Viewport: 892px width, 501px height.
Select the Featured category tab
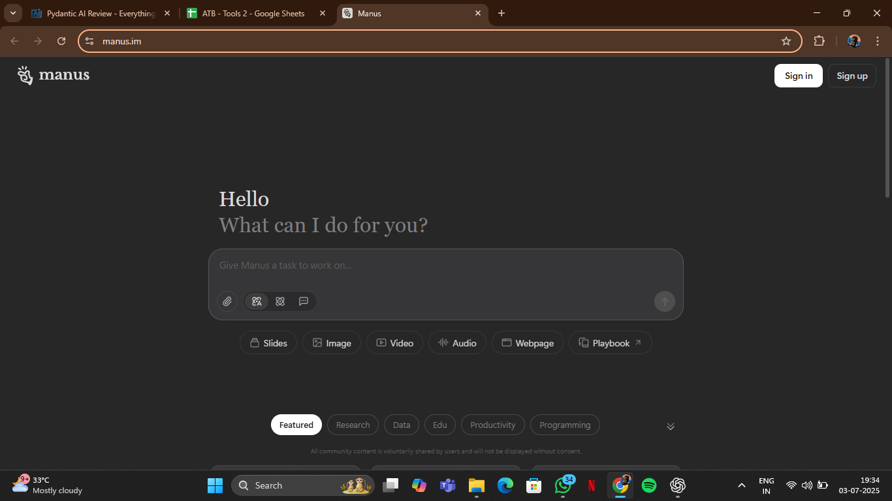(x=296, y=425)
